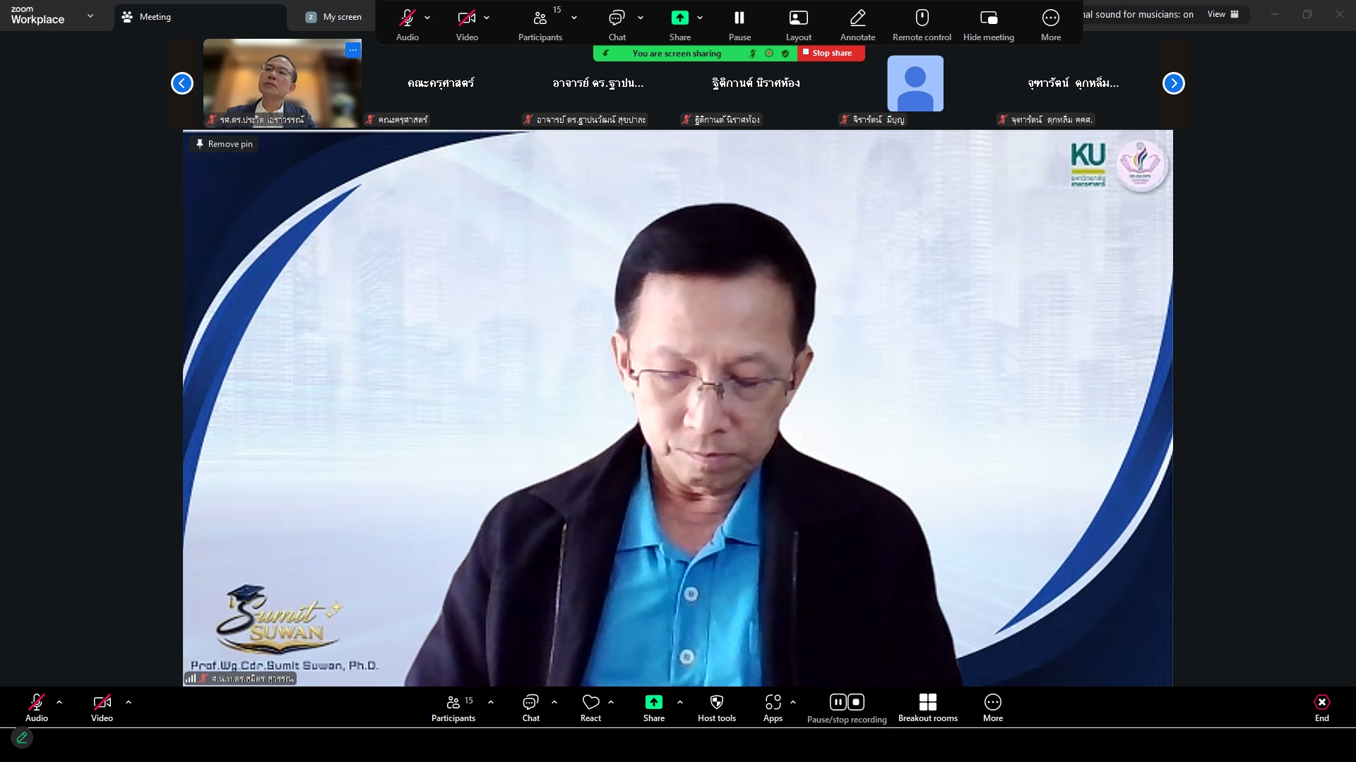Show next participants with right arrow

pos(1173,83)
